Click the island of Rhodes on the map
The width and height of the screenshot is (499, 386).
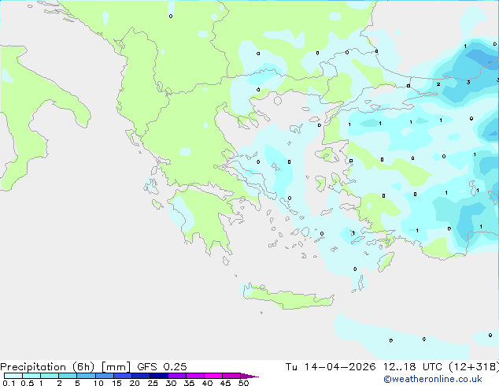386,262
